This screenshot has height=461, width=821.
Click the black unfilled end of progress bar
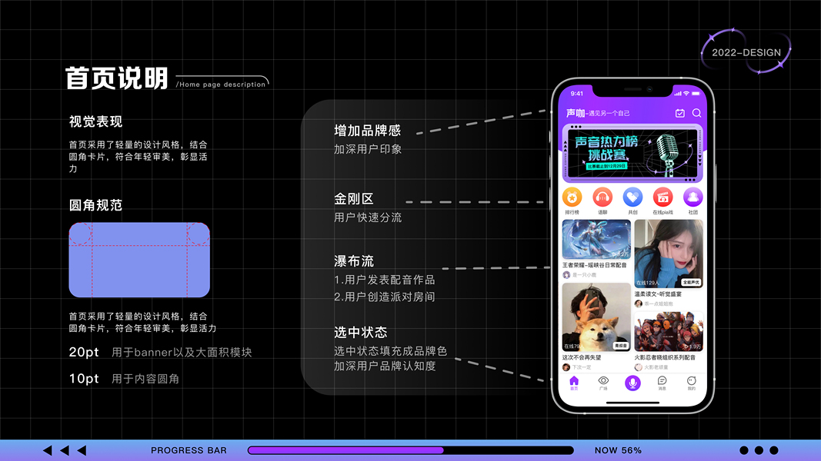[509, 450]
